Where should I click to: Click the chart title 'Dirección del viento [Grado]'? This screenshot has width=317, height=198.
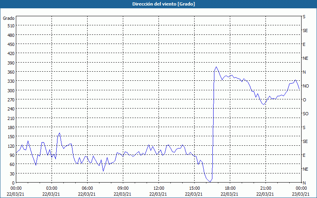pos(164,4)
